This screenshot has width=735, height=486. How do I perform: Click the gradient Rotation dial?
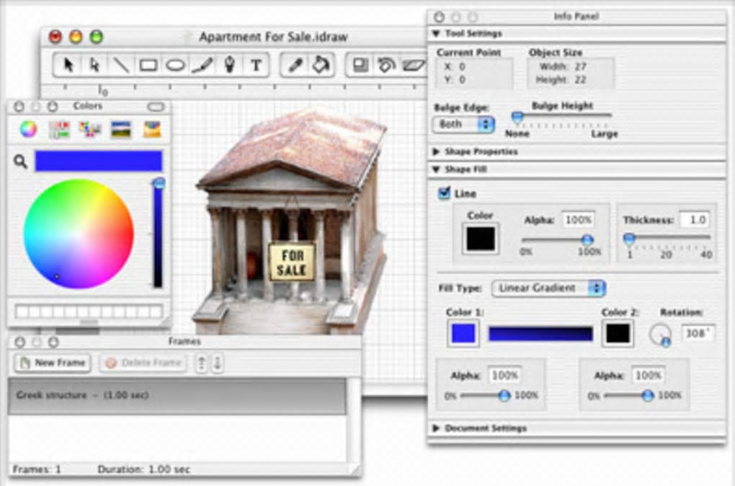pos(660,335)
